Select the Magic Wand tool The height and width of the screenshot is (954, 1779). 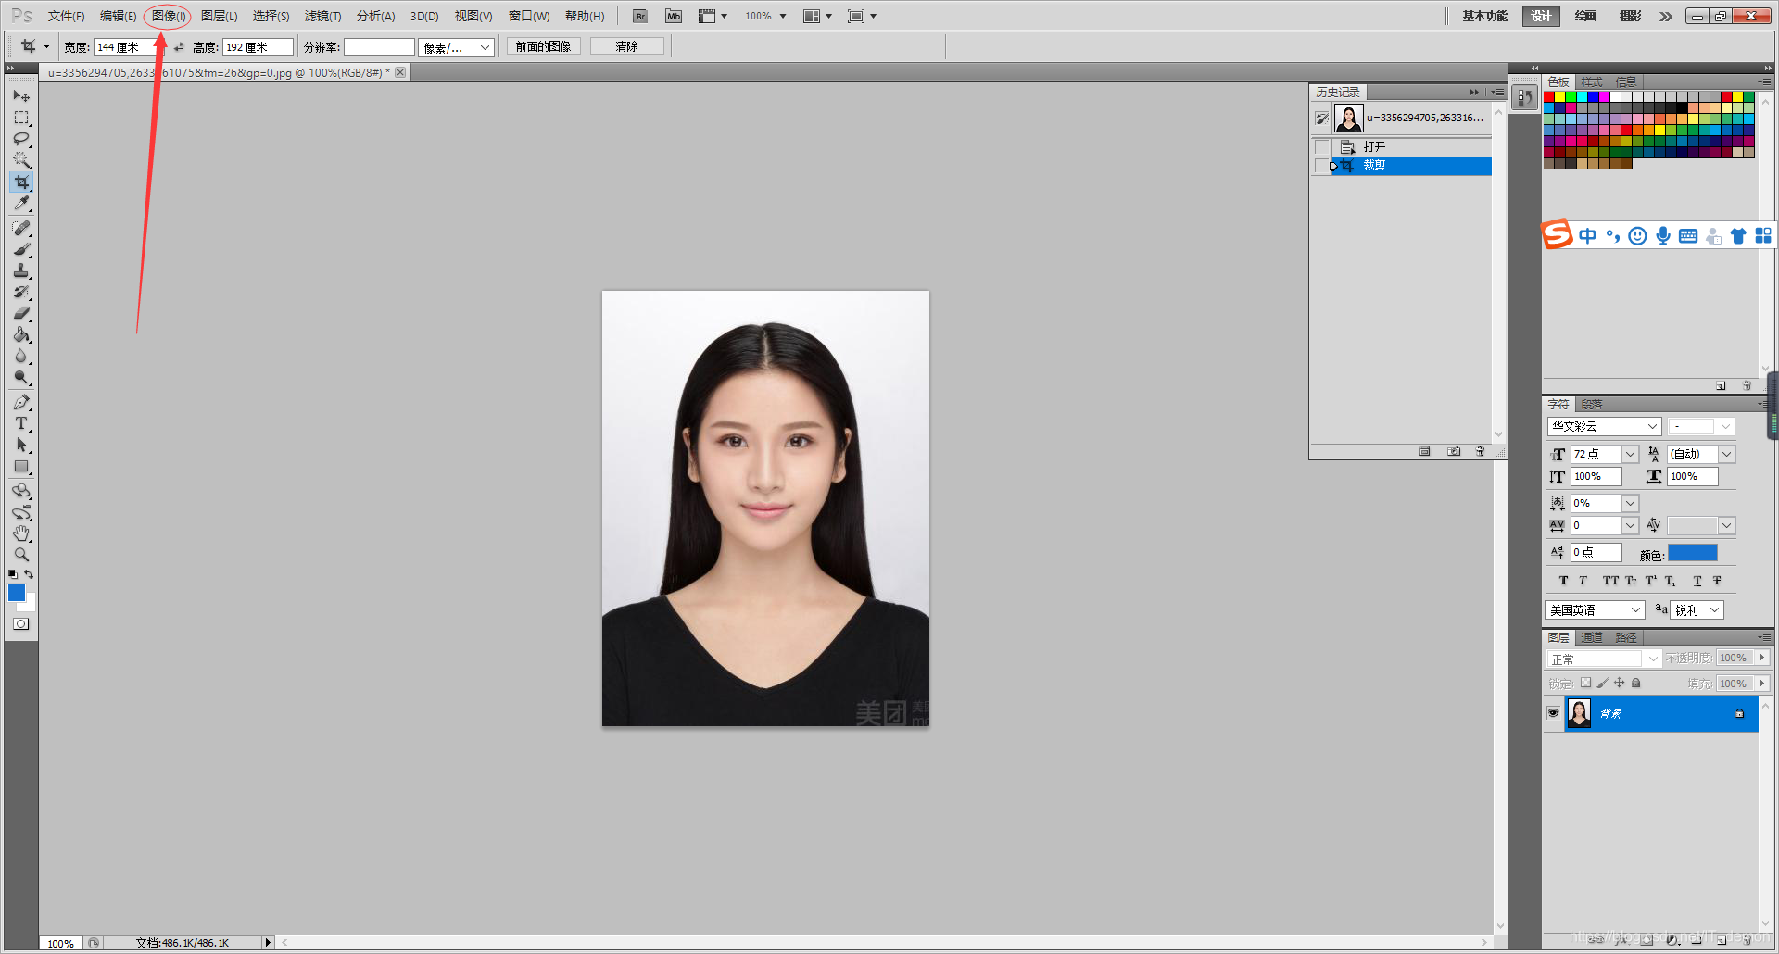point(21,160)
